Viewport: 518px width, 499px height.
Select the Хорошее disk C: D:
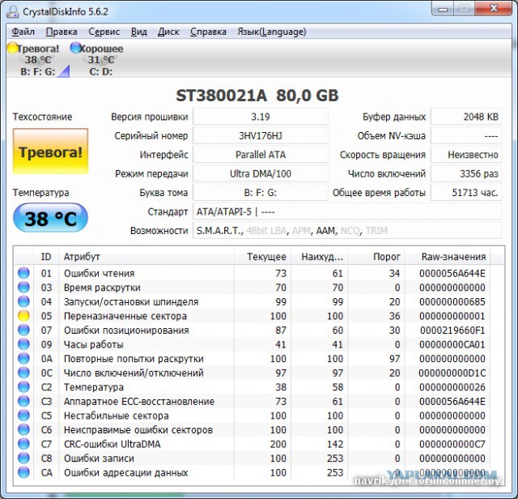[99, 60]
